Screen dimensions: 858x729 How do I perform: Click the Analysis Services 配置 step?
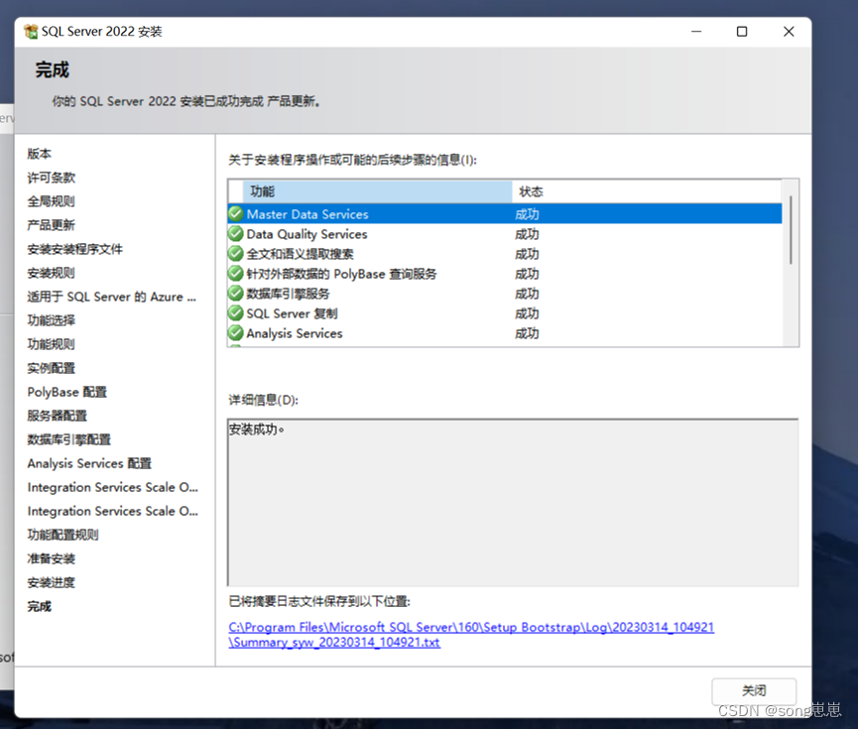pyautogui.click(x=89, y=463)
